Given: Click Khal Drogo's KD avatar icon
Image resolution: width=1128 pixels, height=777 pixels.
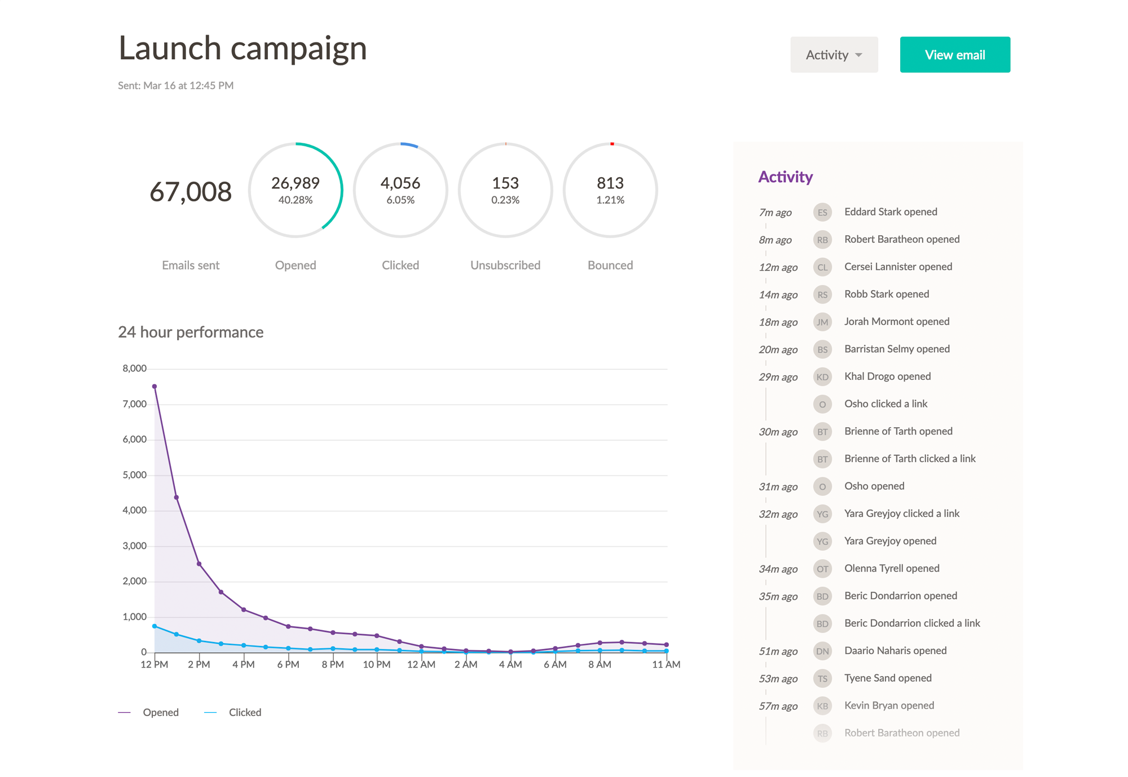Looking at the screenshot, I should point(822,377).
